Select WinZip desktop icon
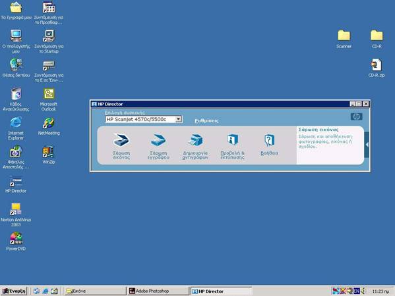 (49, 155)
